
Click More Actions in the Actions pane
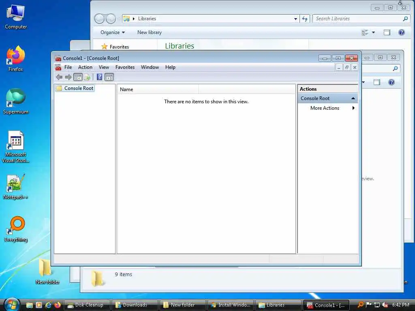325,108
